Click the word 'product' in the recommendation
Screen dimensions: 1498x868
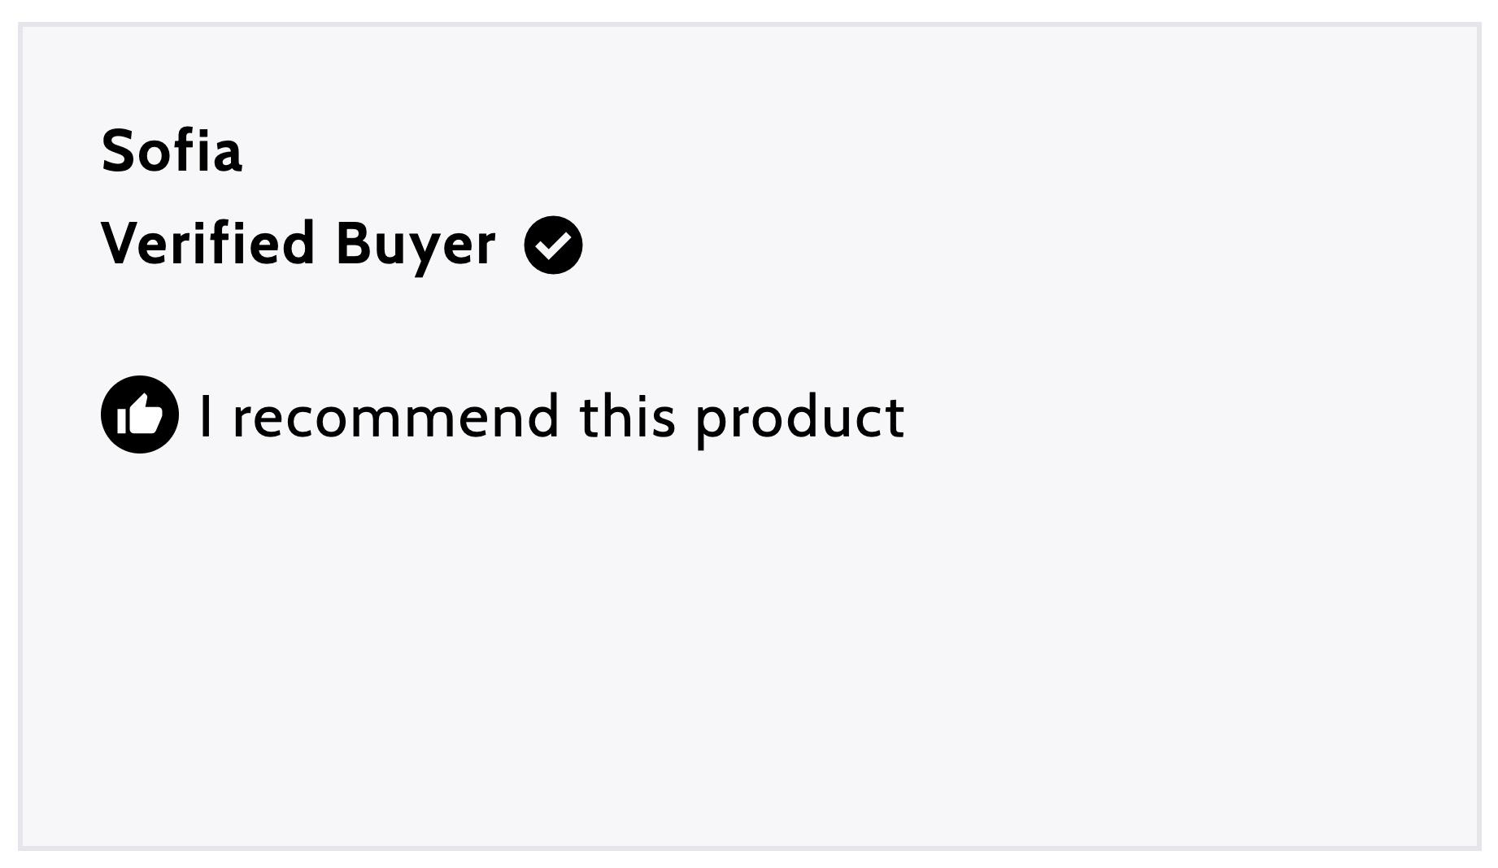point(799,419)
